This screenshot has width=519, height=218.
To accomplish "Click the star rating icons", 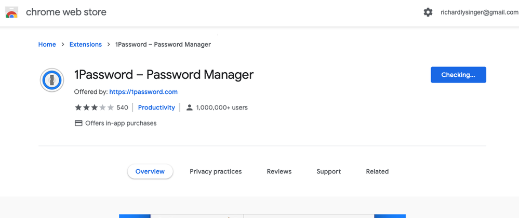I will [94, 107].
